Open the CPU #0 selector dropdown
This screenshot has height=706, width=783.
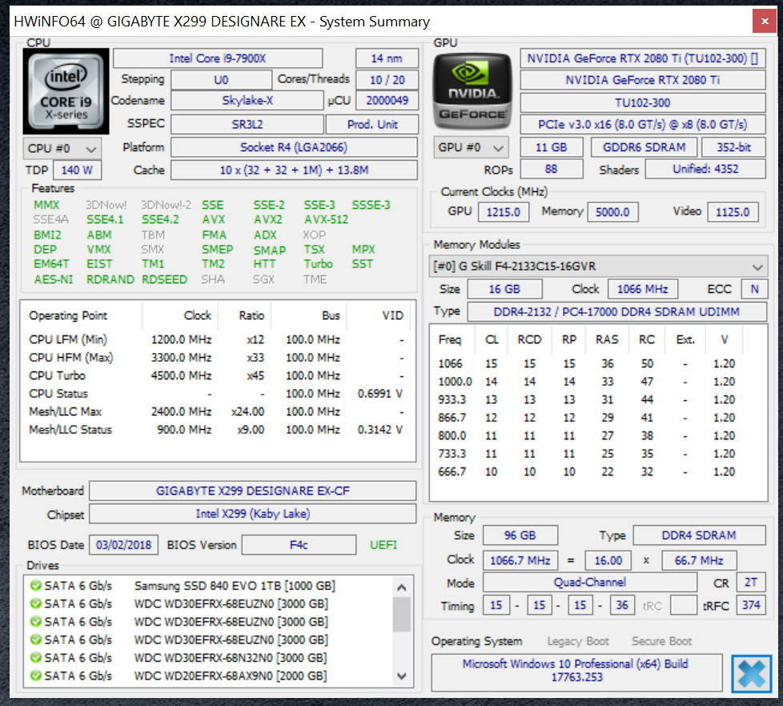pyautogui.click(x=62, y=149)
